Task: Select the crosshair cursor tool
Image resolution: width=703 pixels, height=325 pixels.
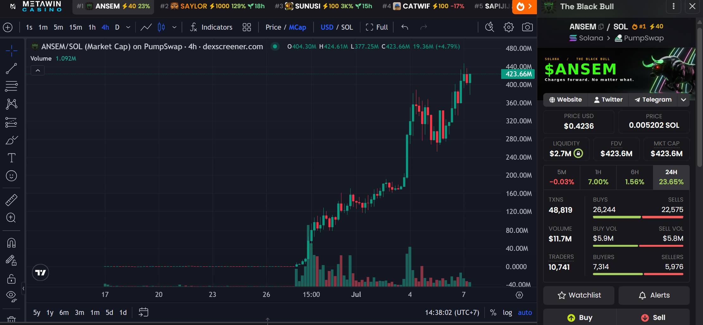Action: click(11, 50)
